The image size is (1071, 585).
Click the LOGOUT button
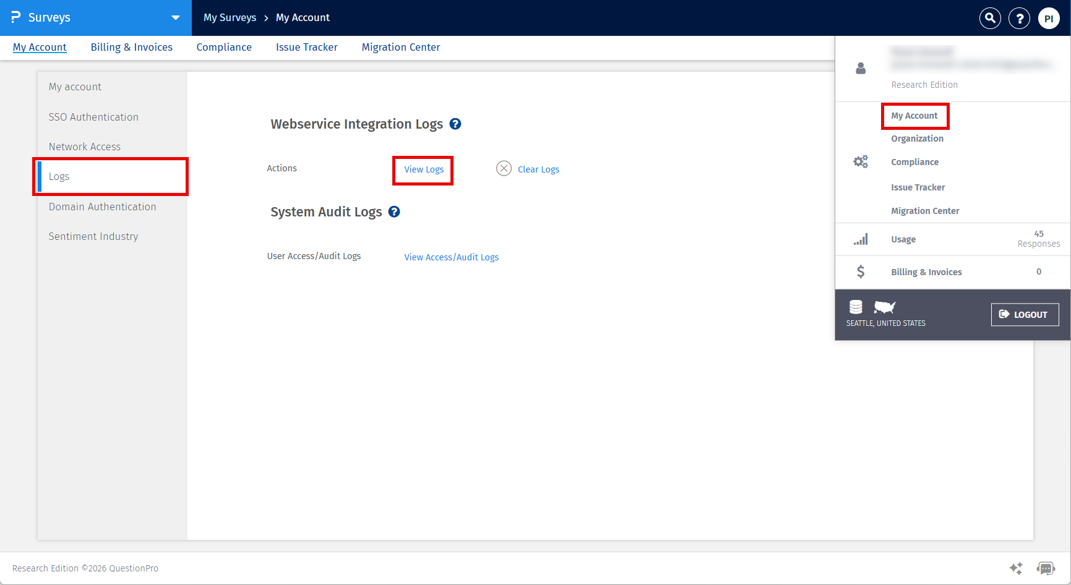click(1025, 314)
